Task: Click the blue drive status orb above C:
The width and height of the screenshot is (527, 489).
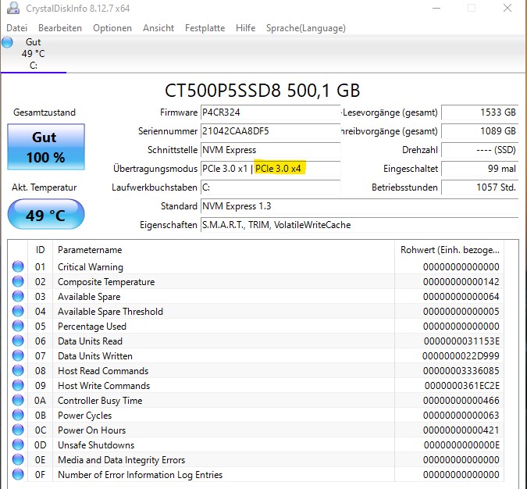Action: pyautogui.click(x=7, y=43)
